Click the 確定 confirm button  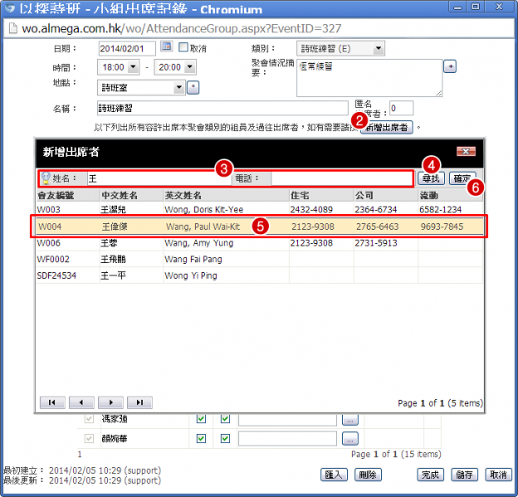click(462, 178)
